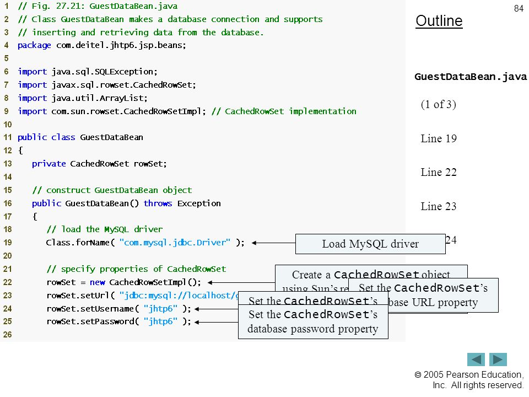
Task: Advance with the next slide arrow
Action: click(x=498, y=359)
